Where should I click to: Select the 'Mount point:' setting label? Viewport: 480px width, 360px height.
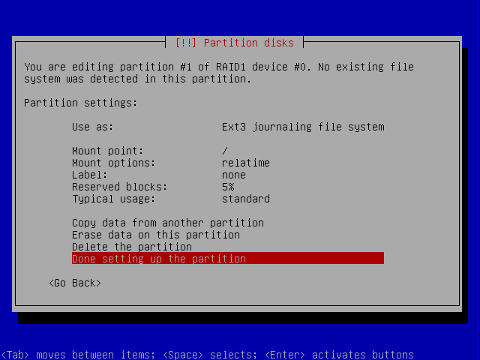(x=107, y=151)
